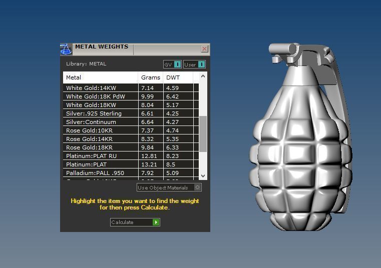Select the Platinum:PLAT row

(x=131, y=164)
